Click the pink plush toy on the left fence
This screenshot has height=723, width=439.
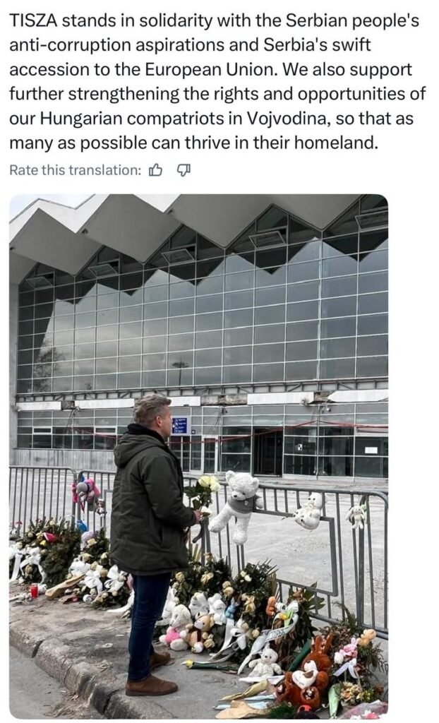tap(85, 491)
